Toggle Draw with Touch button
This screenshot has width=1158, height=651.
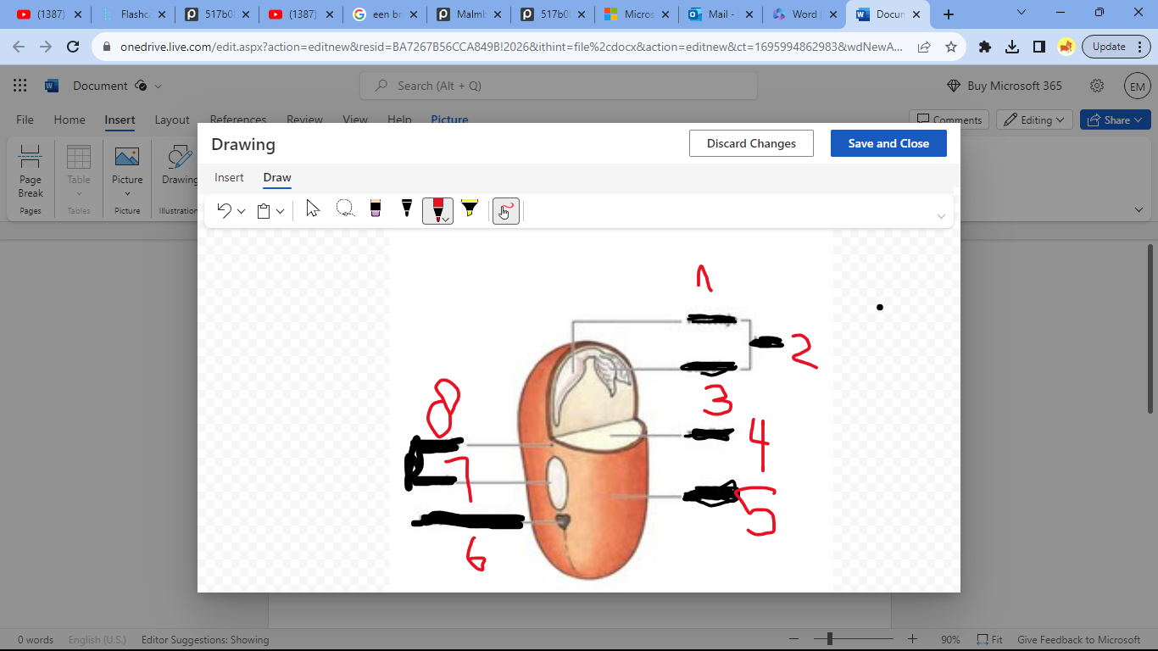[x=505, y=211]
